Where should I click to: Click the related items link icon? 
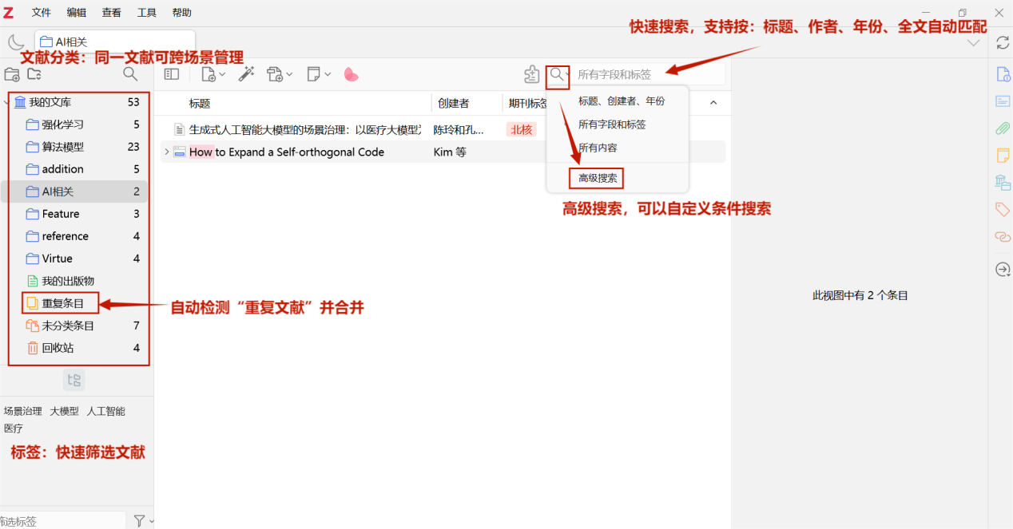point(1003,237)
